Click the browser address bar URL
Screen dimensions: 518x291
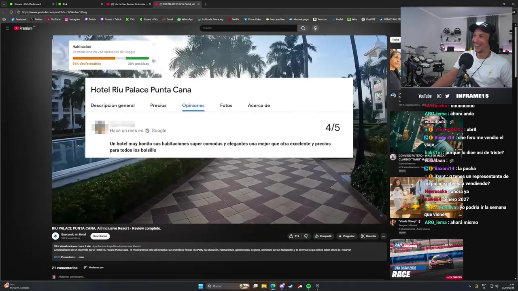coord(54,12)
